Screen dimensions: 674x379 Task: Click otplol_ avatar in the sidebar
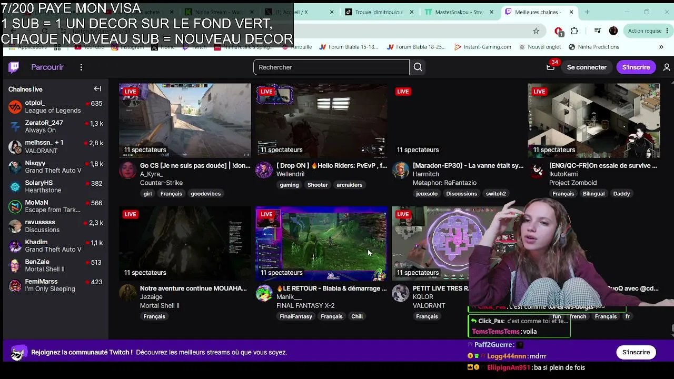coord(15,107)
